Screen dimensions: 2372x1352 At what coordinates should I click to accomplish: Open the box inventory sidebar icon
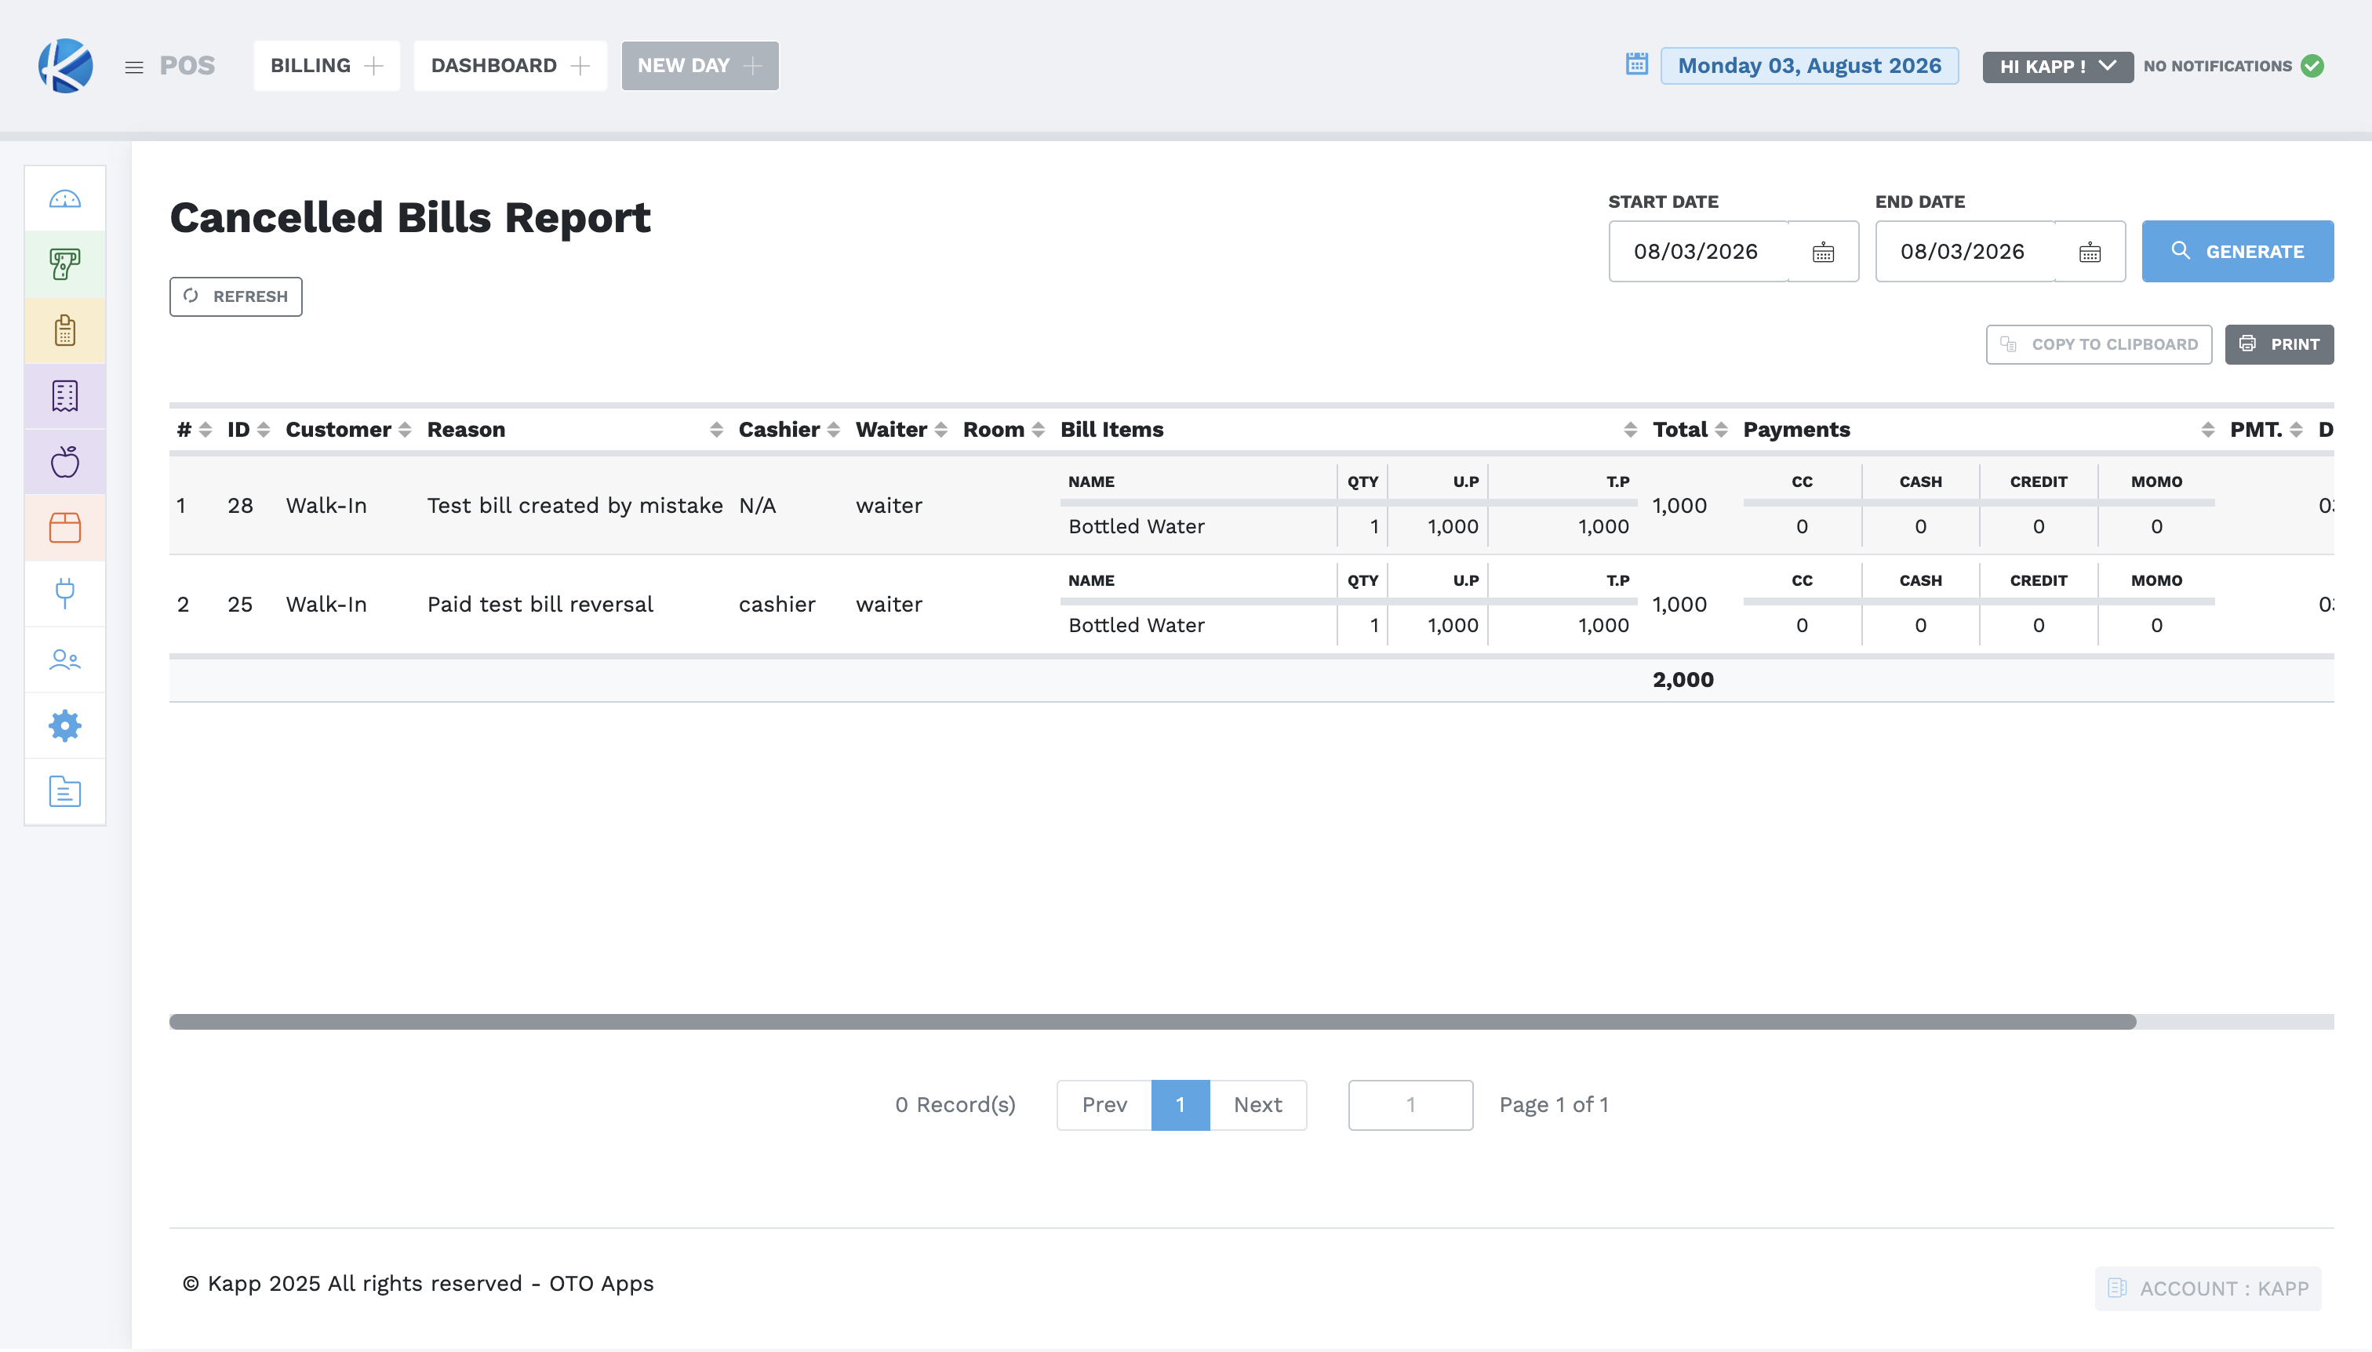[x=65, y=528]
